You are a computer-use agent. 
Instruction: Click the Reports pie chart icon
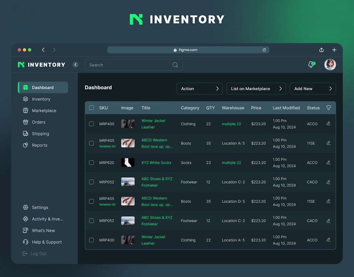[x=25, y=145]
